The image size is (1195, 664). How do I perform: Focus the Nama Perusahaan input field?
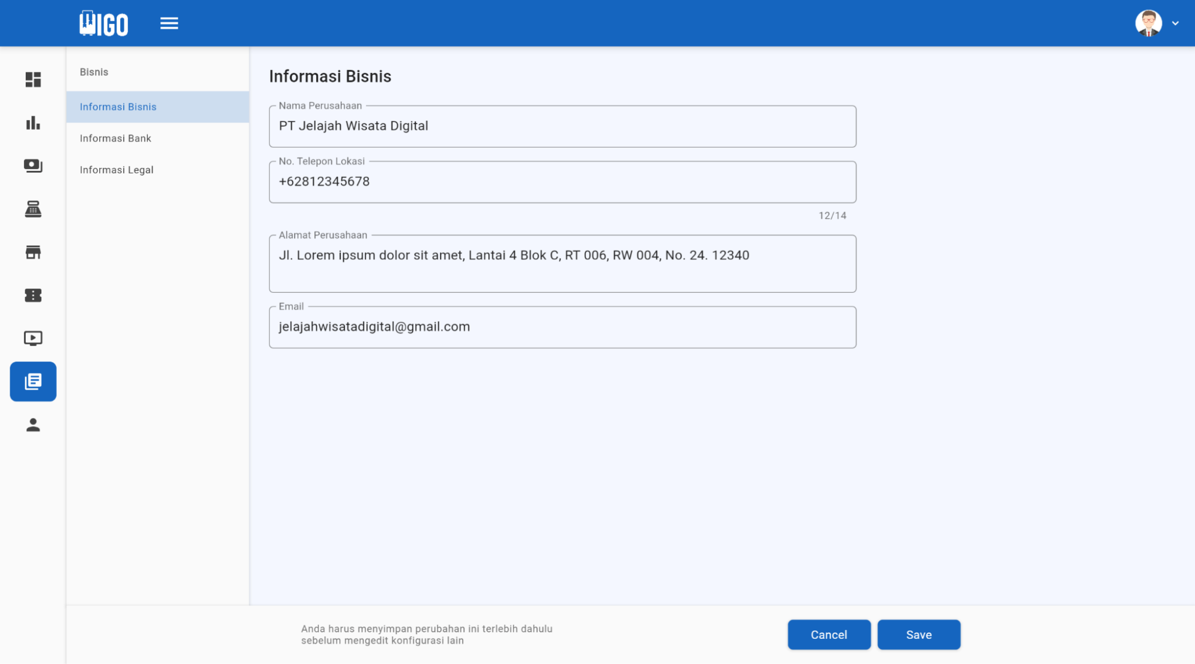point(562,127)
